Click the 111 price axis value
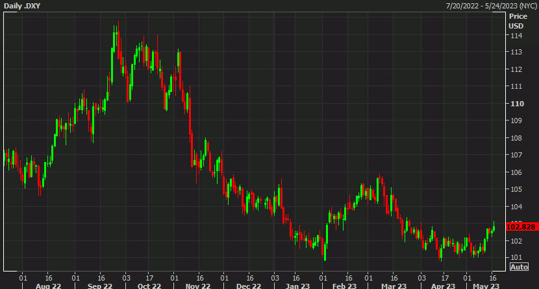The width and height of the screenshot is (539, 289). 516,86
